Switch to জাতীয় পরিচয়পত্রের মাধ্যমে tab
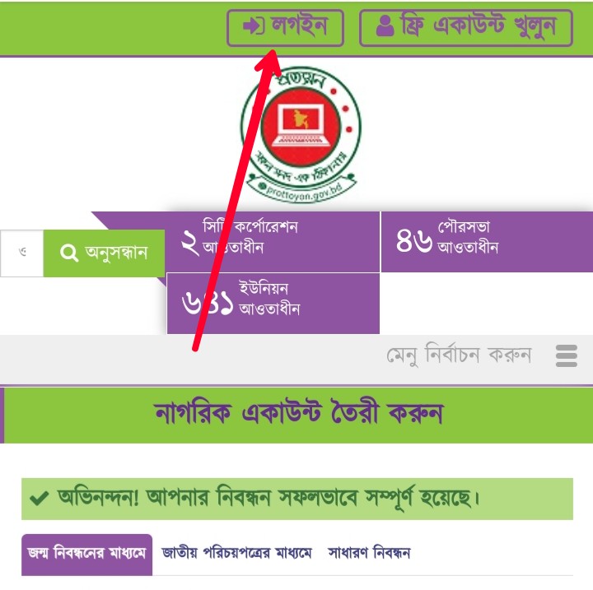The image size is (593, 590). click(x=236, y=553)
